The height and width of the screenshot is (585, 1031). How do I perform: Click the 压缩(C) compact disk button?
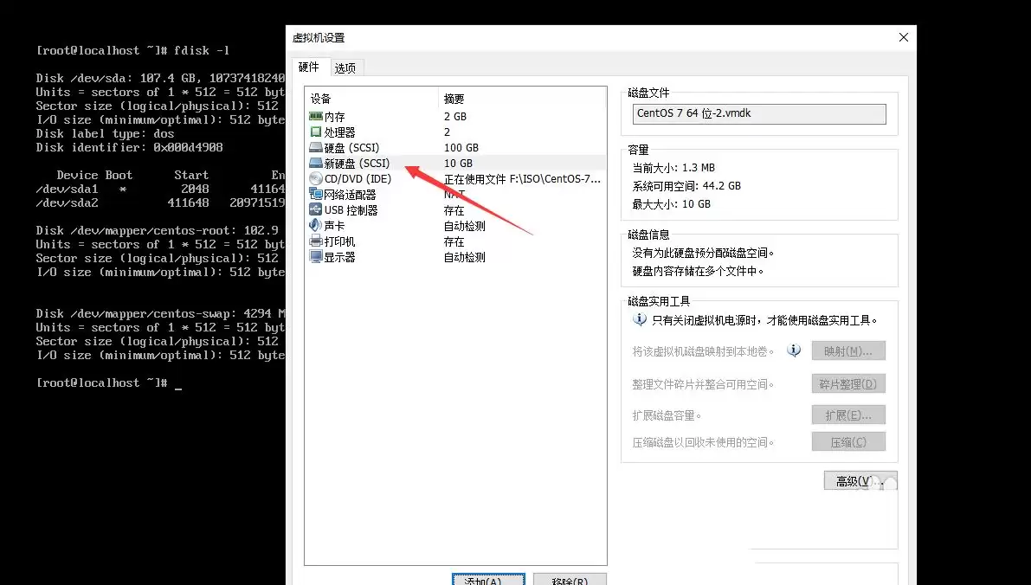coord(848,441)
